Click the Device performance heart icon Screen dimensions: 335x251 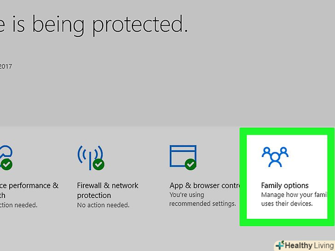click(6, 154)
